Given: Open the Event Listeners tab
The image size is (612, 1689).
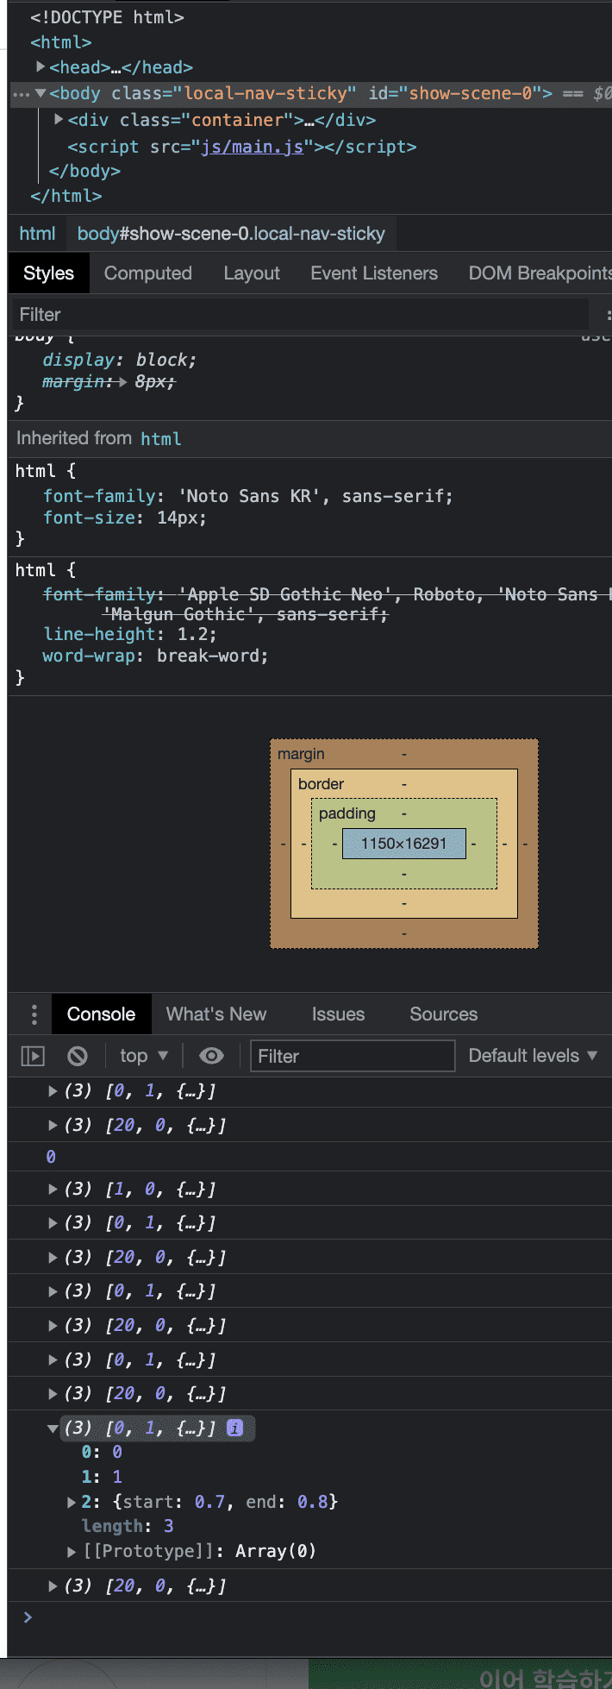Looking at the screenshot, I should tap(374, 273).
